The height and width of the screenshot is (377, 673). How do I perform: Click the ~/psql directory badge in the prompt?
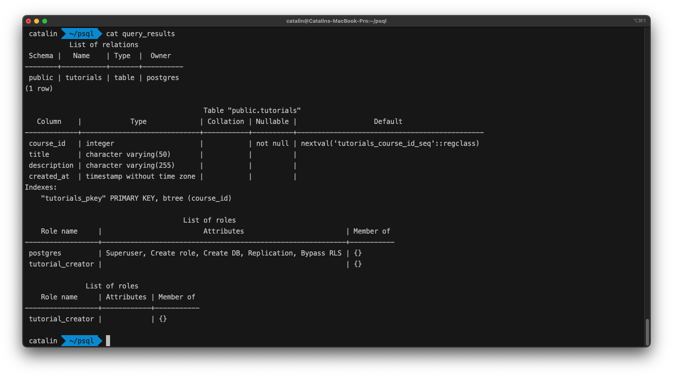80,34
